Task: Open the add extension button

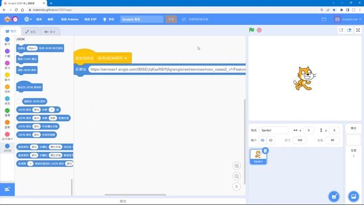Action: pyautogui.click(x=7, y=189)
